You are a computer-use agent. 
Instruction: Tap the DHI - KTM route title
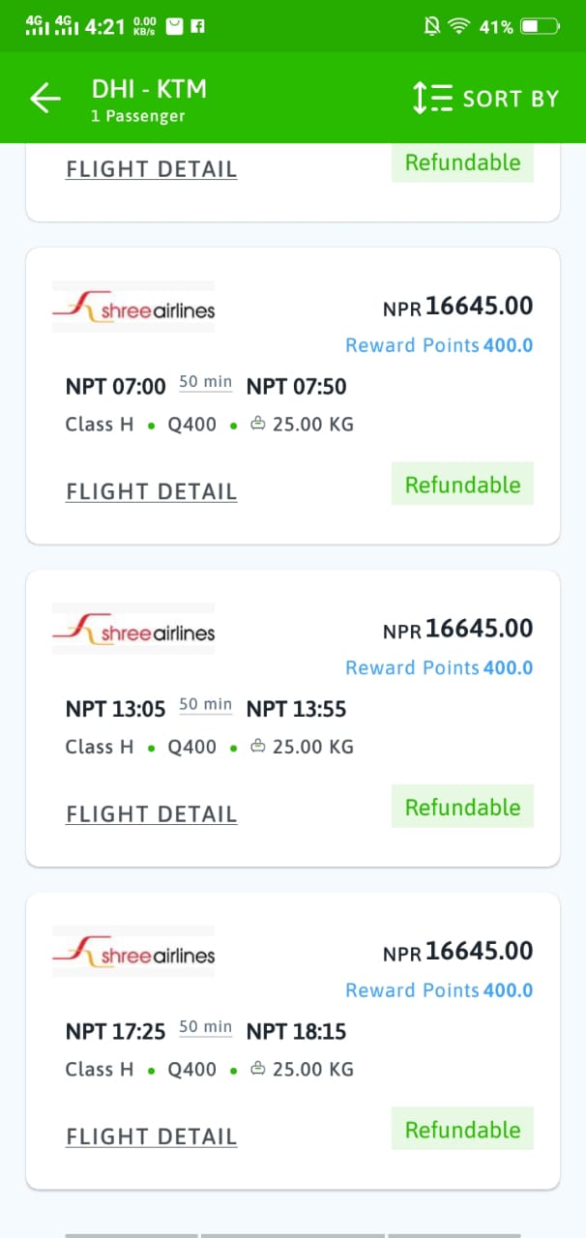coord(149,89)
